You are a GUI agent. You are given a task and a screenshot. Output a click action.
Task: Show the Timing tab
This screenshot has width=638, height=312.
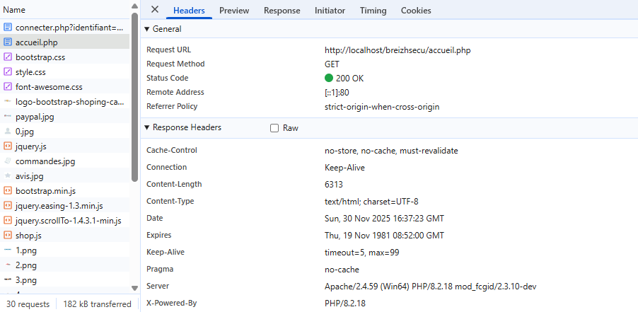click(x=373, y=11)
